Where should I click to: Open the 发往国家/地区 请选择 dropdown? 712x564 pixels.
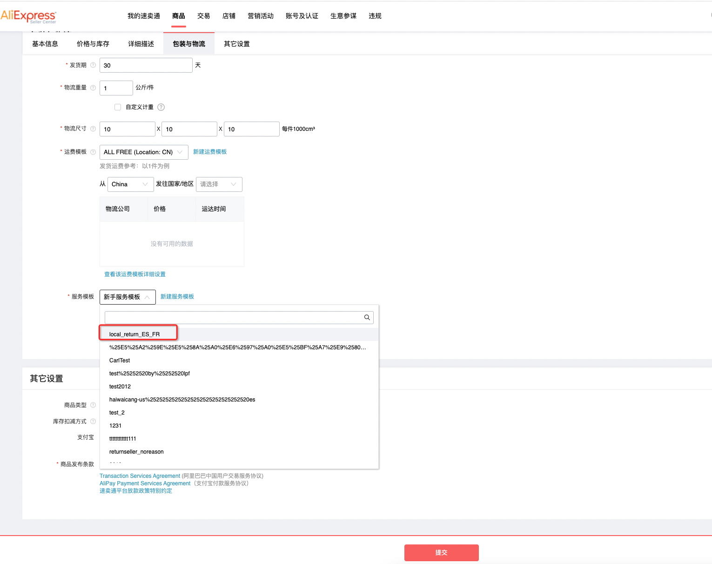219,184
